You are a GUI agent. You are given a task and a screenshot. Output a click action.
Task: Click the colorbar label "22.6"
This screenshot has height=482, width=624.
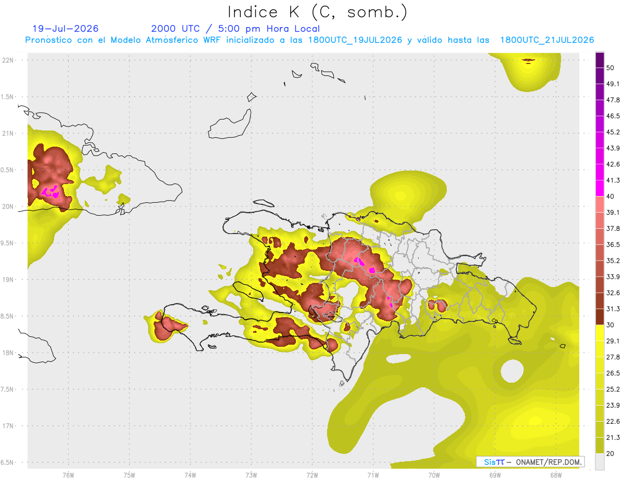pyautogui.click(x=613, y=422)
